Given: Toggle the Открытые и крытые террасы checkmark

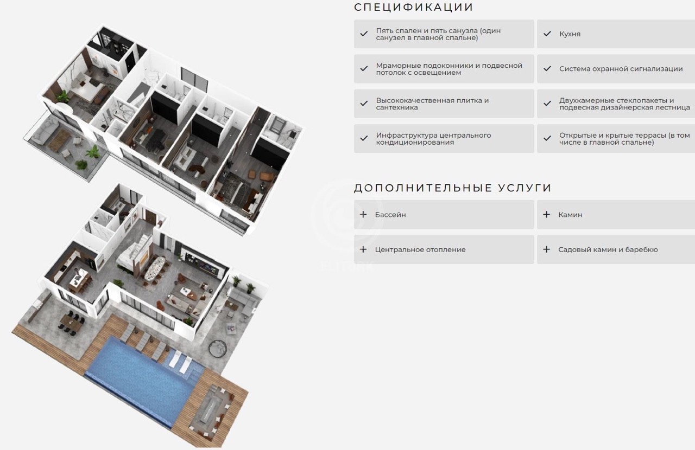Looking at the screenshot, I should 547,138.
